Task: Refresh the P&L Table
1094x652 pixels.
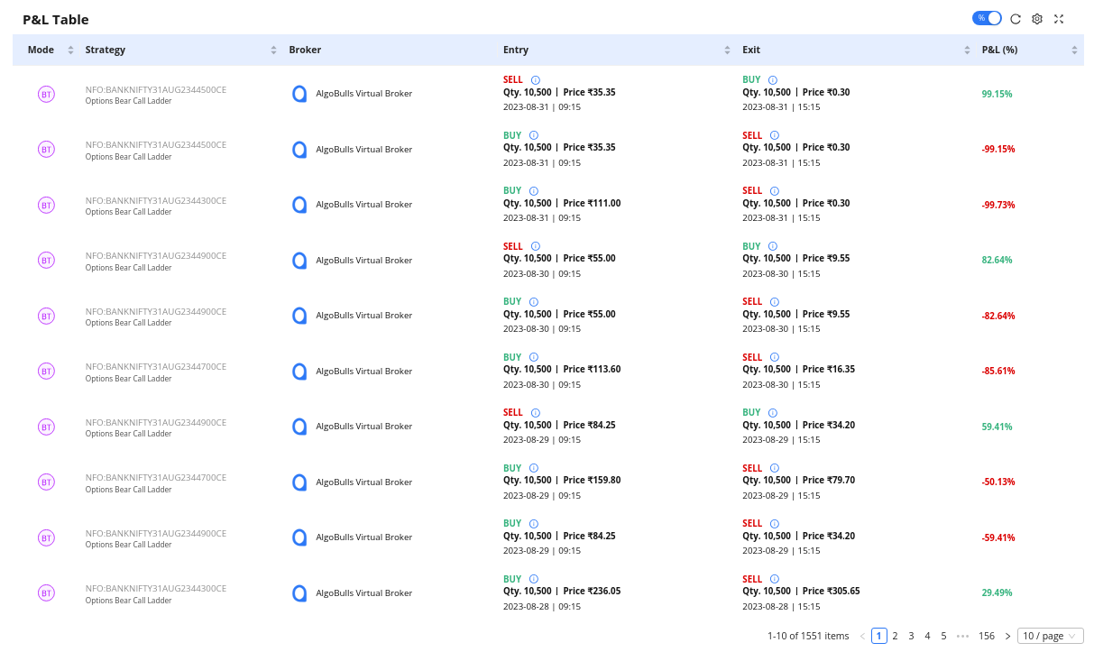Action: point(1016,19)
